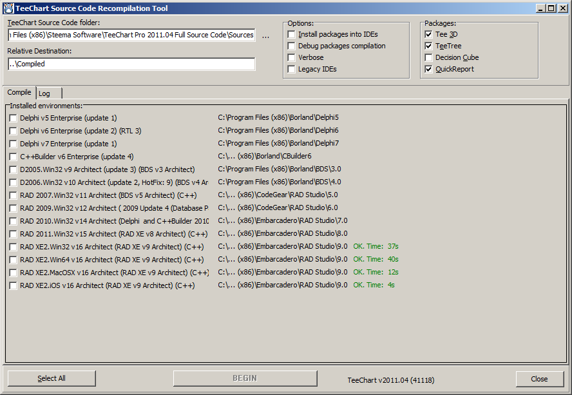Check the Decision Cube package
572x395 pixels.
click(x=428, y=58)
